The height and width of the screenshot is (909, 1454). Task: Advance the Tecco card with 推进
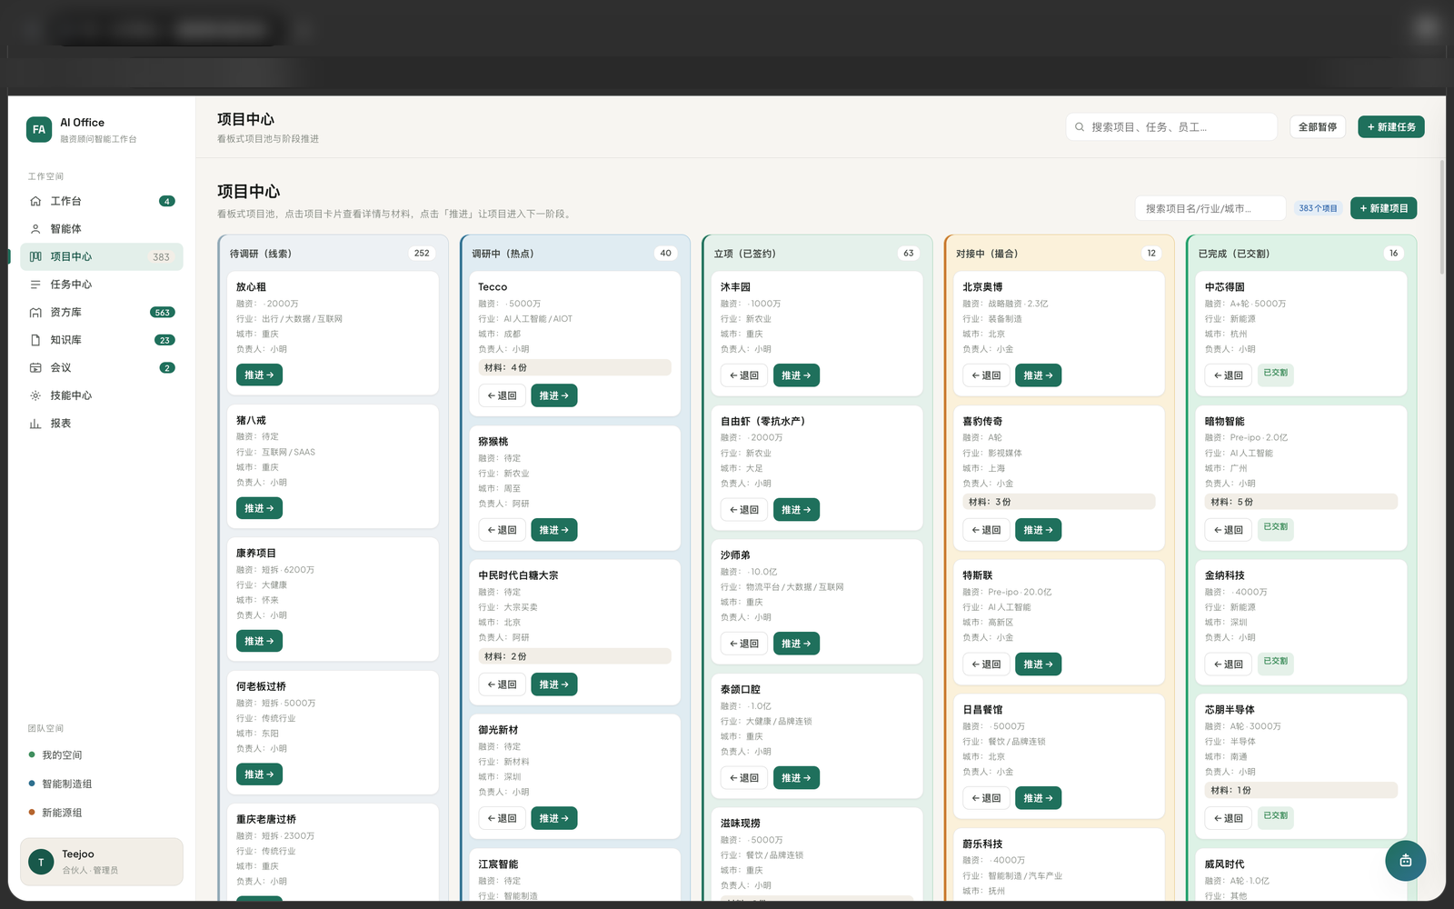pyautogui.click(x=554, y=395)
